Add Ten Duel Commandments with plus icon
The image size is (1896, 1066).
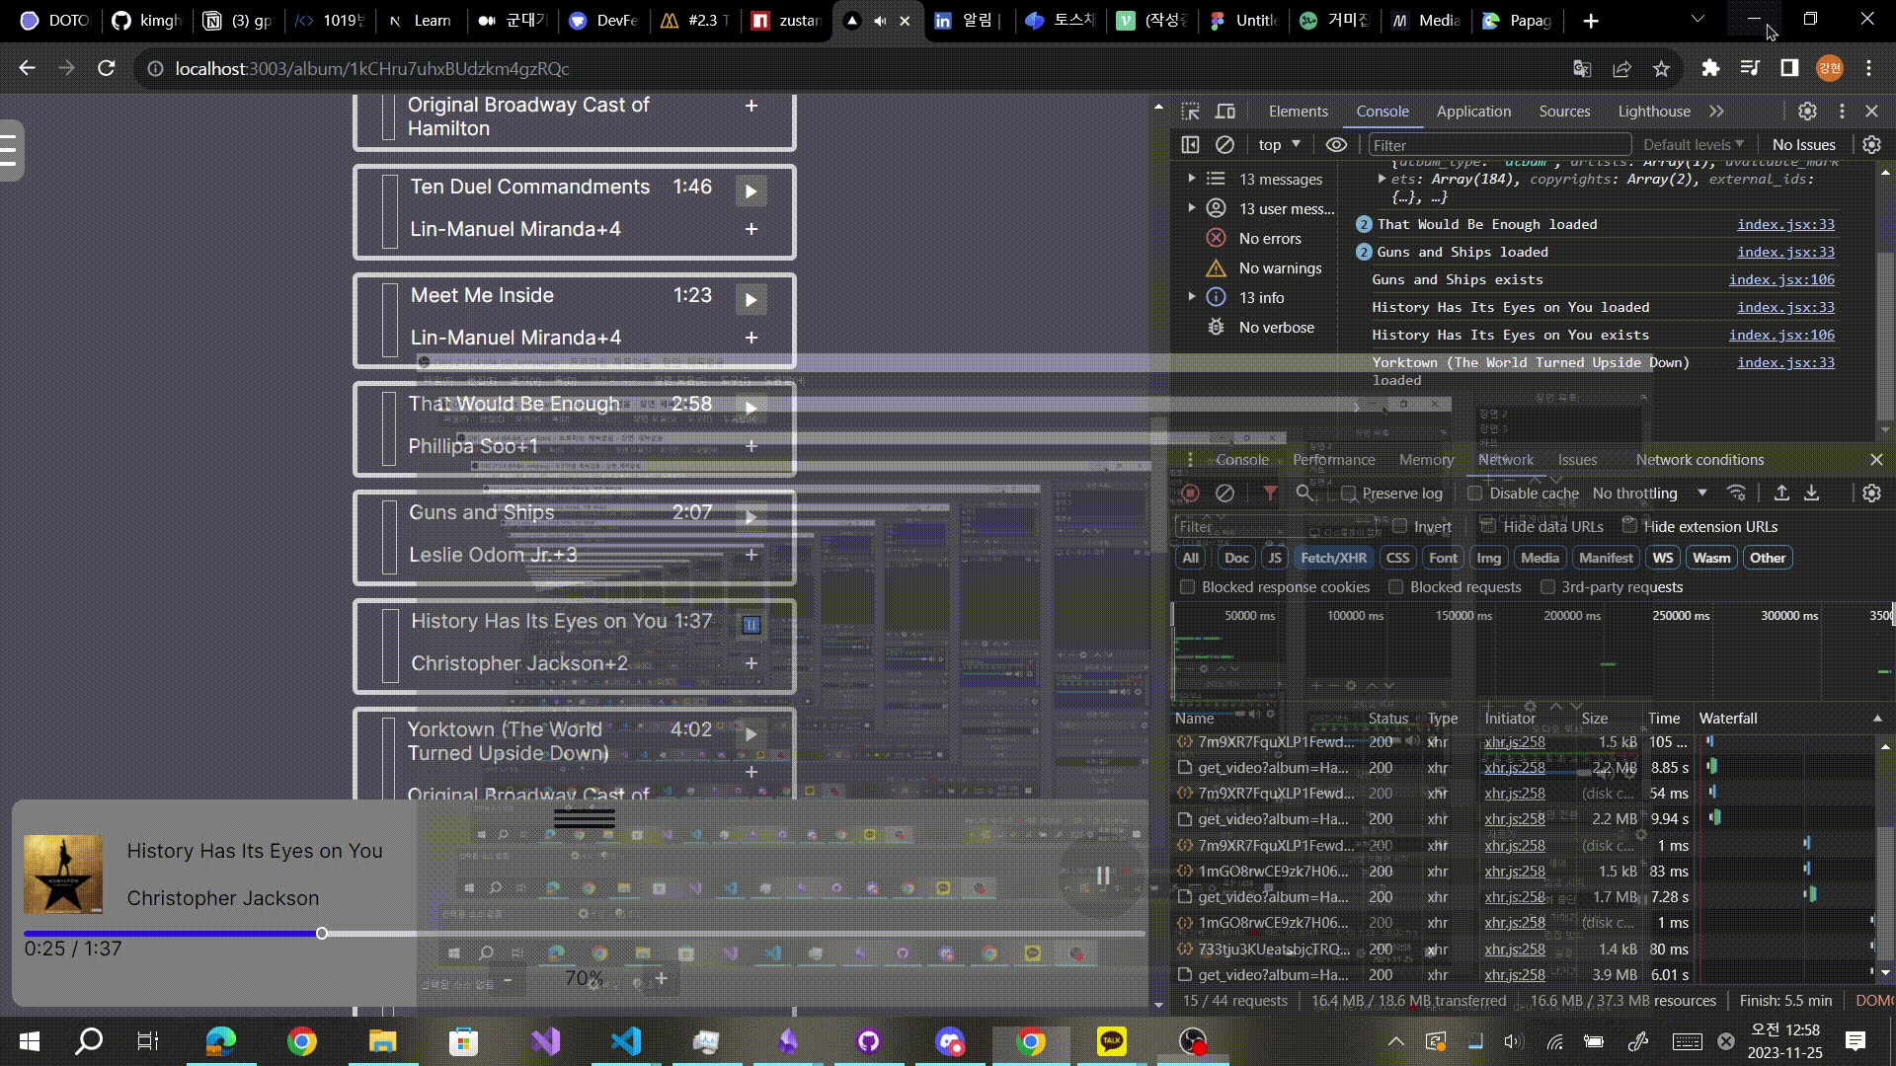pos(751,229)
